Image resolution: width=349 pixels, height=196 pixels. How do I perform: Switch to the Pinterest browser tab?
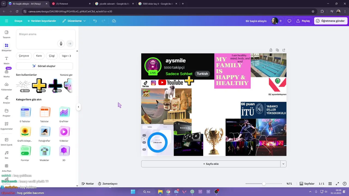pos(71,4)
